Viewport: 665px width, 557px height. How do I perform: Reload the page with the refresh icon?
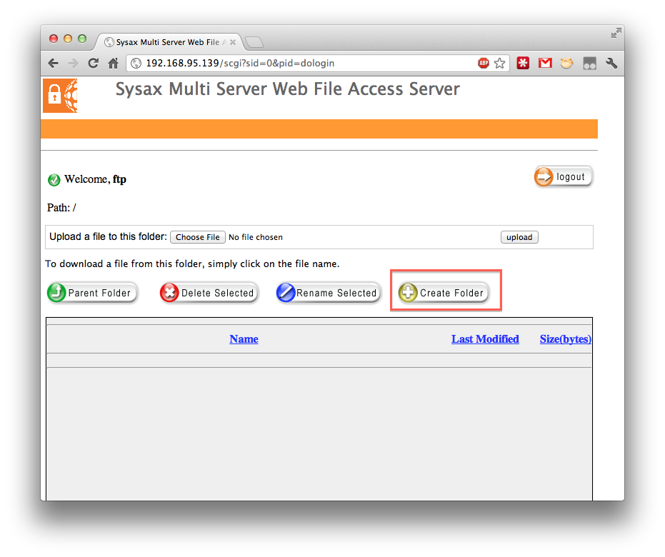point(93,64)
